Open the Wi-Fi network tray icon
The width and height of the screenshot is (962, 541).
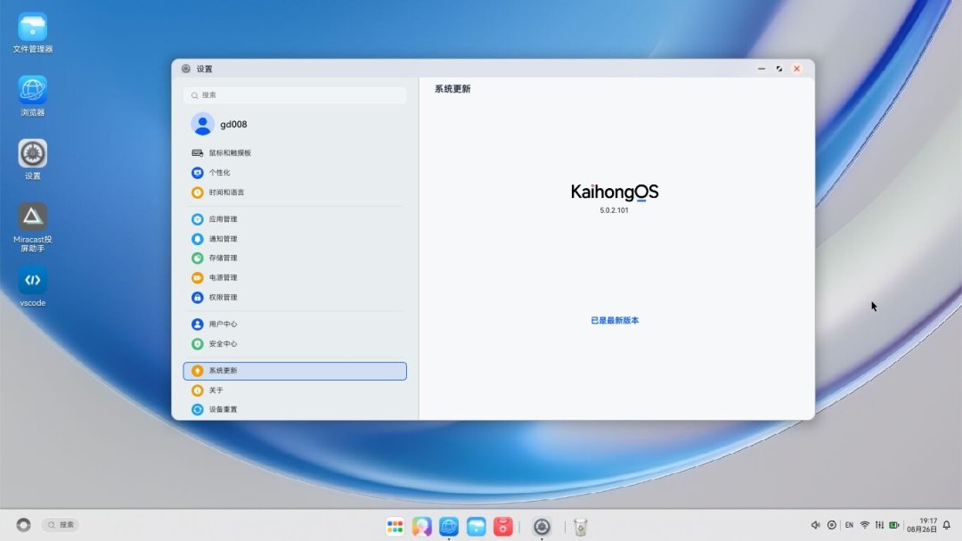[864, 525]
